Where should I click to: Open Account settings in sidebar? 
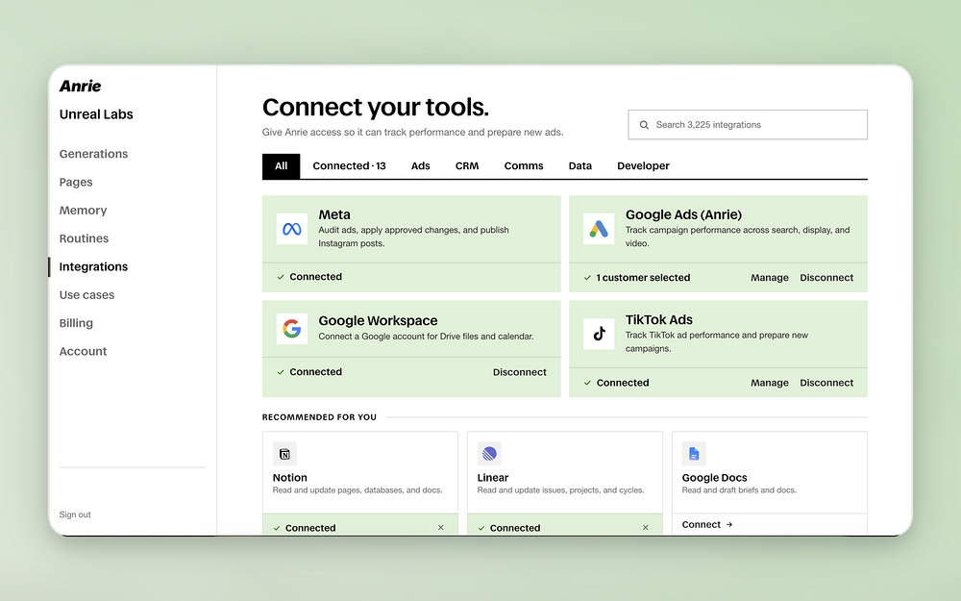[x=83, y=351]
